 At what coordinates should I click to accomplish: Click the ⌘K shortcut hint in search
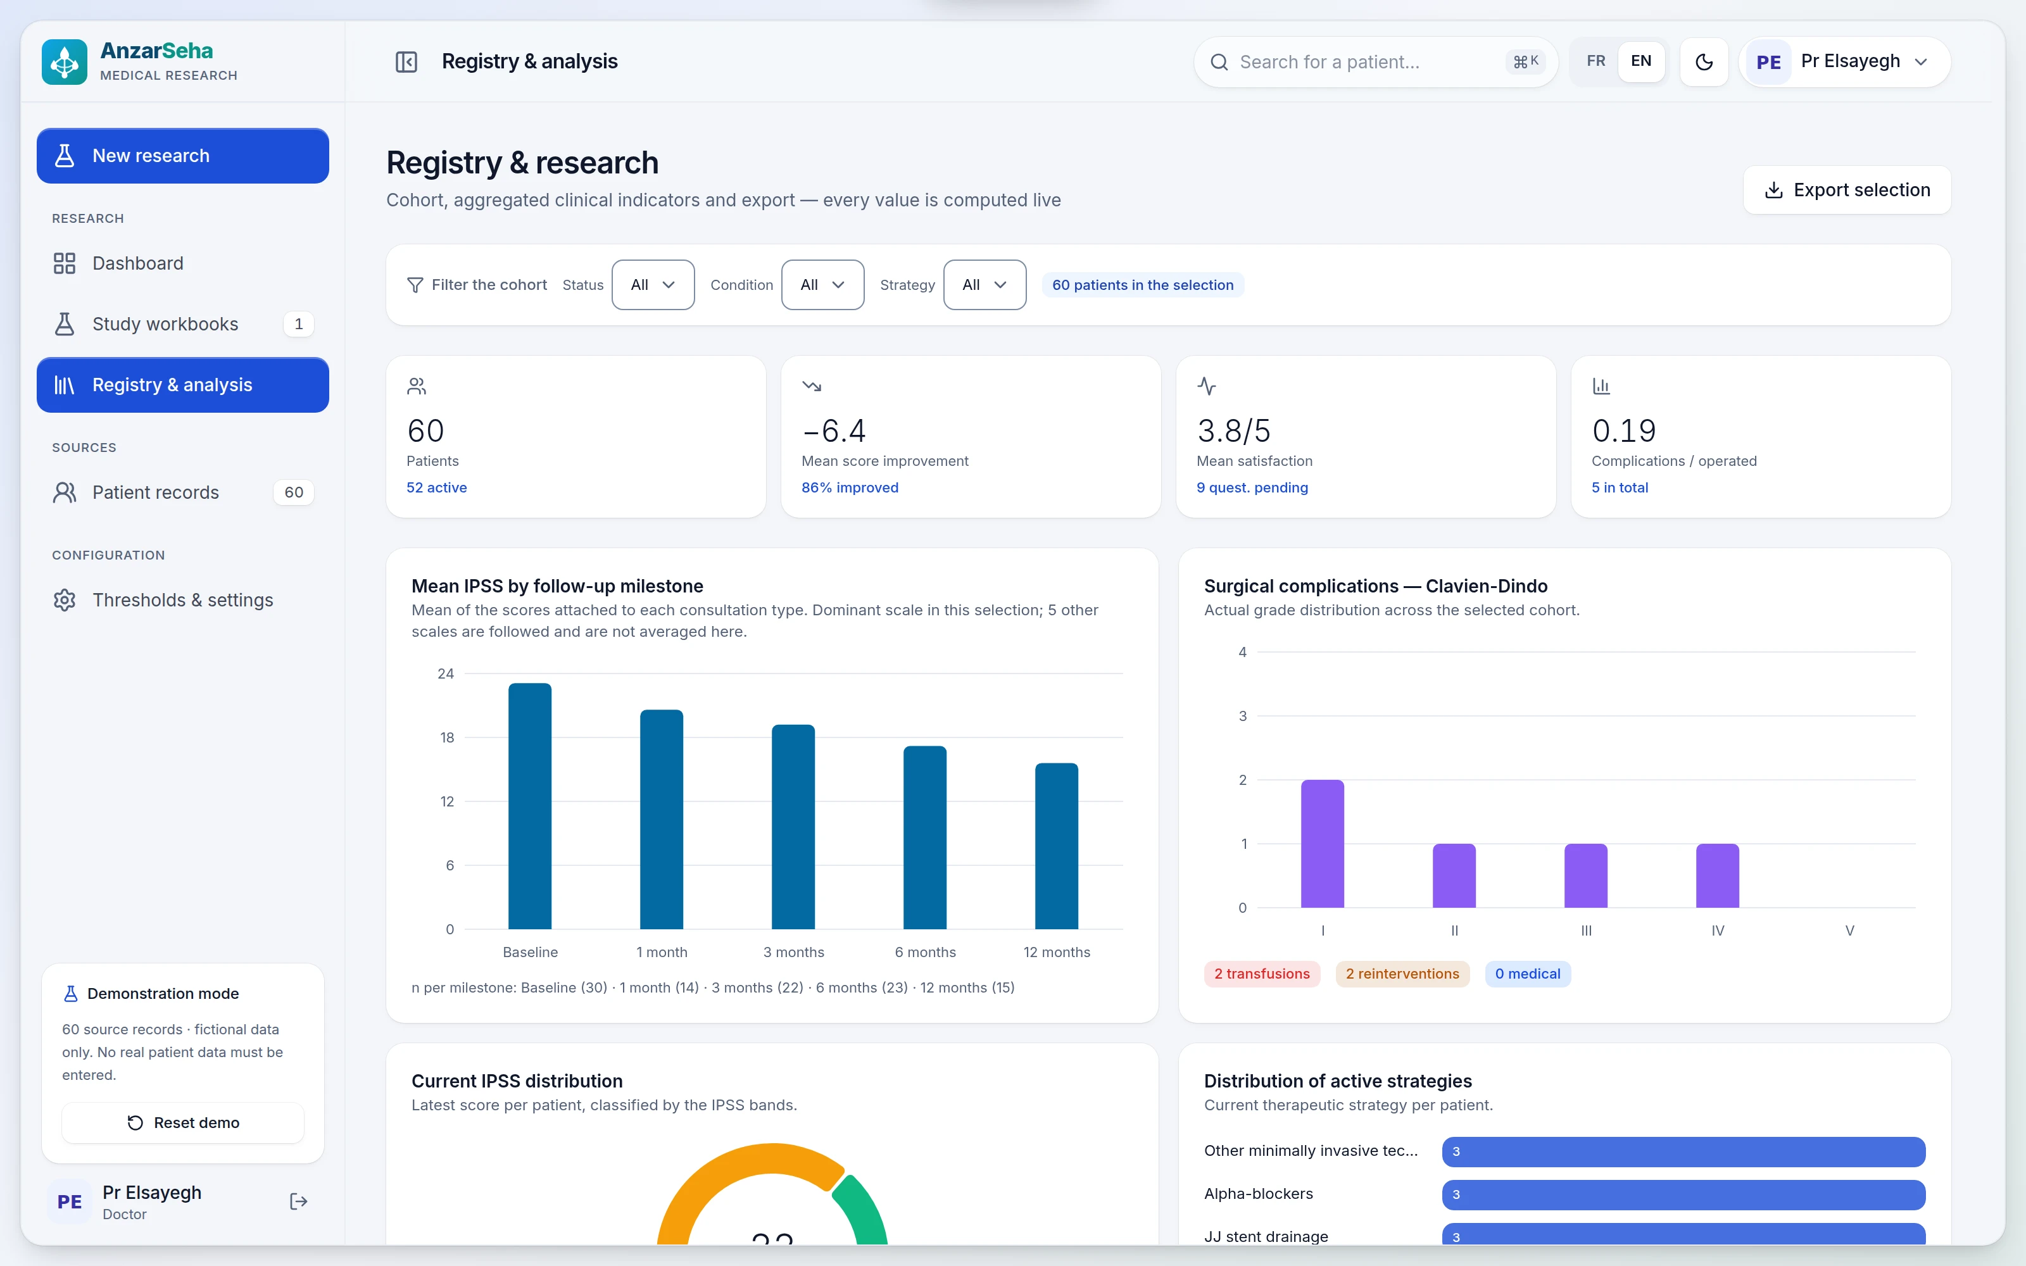(1525, 62)
